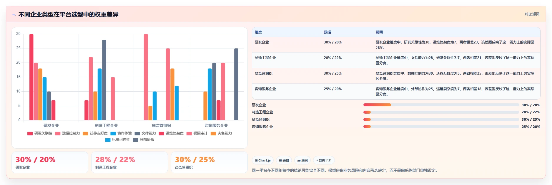Click the 28% / 22% value in the table

333,58
